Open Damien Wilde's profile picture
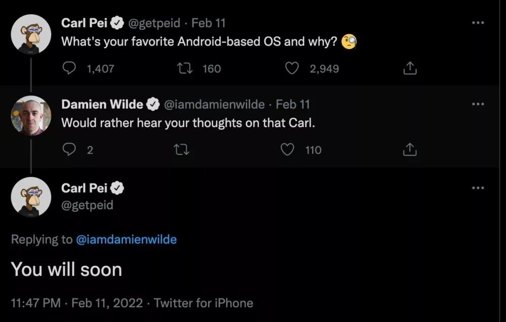Image resolution: width=506 pixels, height=322 pixels. tap(31, 115)
